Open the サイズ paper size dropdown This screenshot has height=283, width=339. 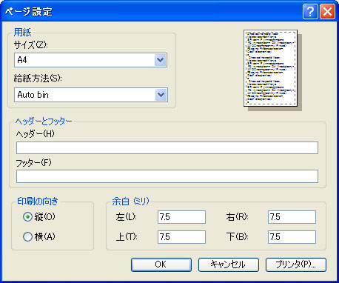[x=90, y=60]
